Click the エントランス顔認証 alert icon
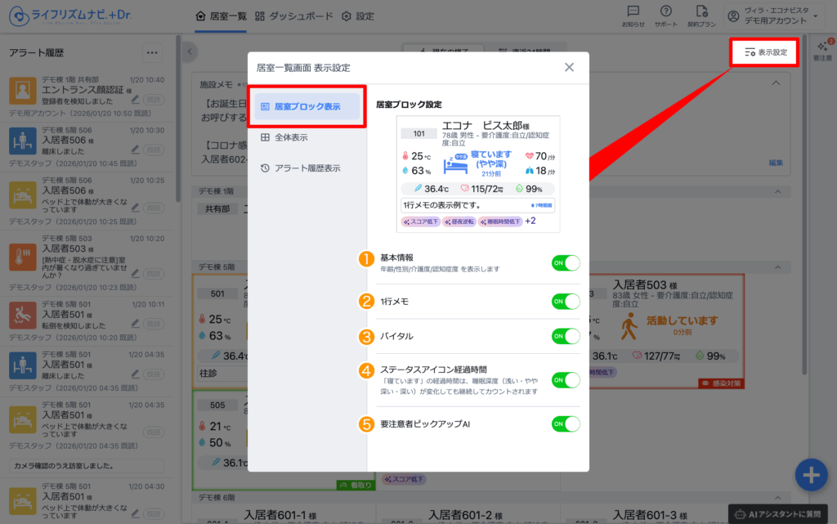The width and height of the screenshot is (837, 524). [x=23, y=91]
